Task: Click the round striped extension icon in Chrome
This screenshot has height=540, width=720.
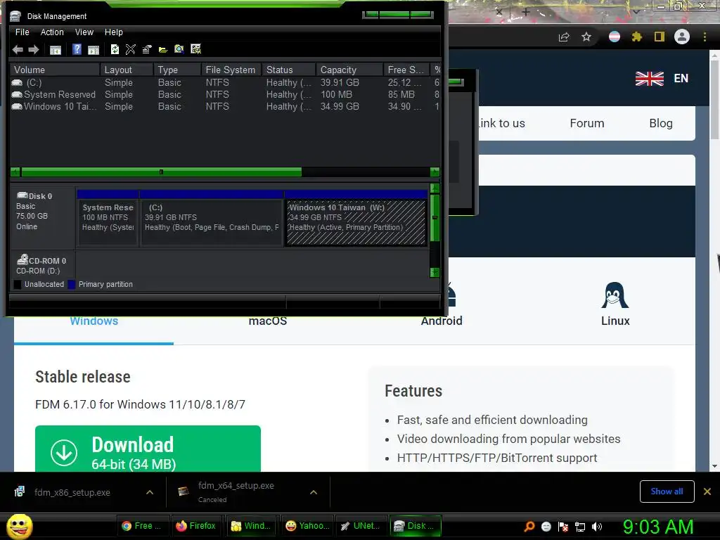Action: point(615,37)
